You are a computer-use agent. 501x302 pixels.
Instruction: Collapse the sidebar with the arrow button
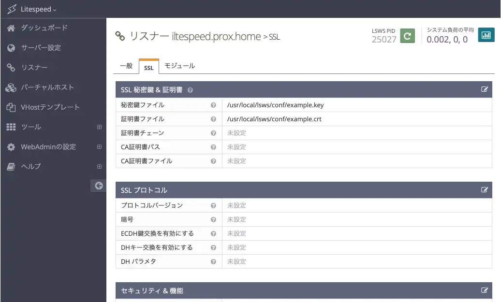click(x=99, y=186)
